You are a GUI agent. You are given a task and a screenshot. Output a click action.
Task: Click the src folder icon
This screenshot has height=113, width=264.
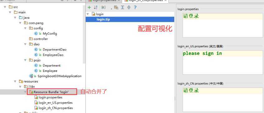tap(11, 7)
